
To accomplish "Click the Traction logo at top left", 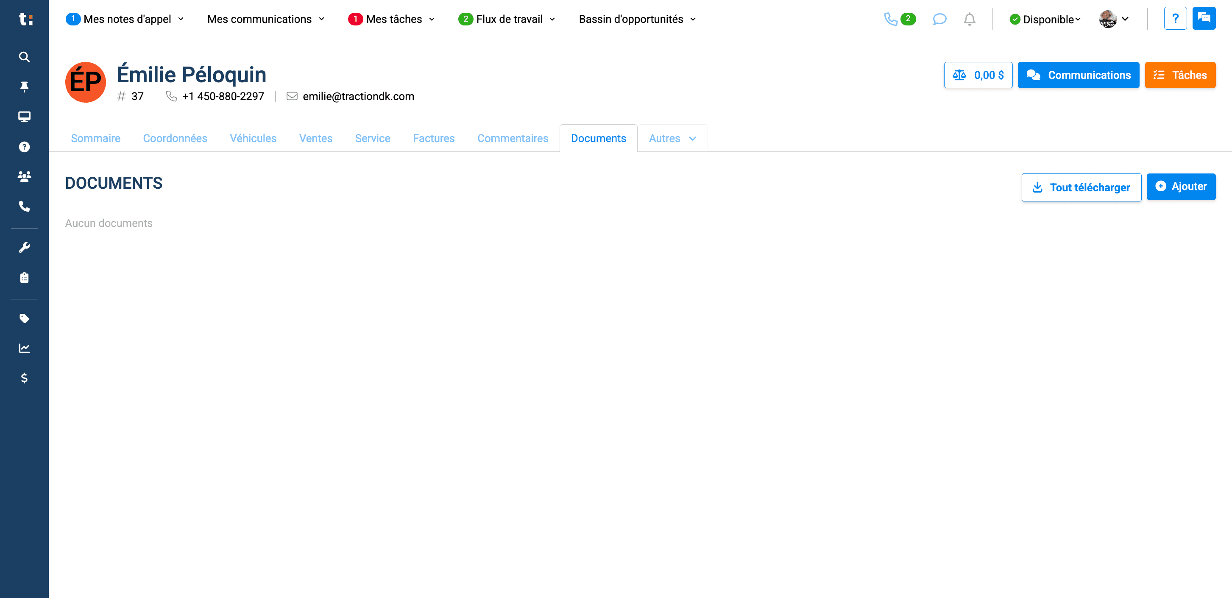I will coord(25,19).
